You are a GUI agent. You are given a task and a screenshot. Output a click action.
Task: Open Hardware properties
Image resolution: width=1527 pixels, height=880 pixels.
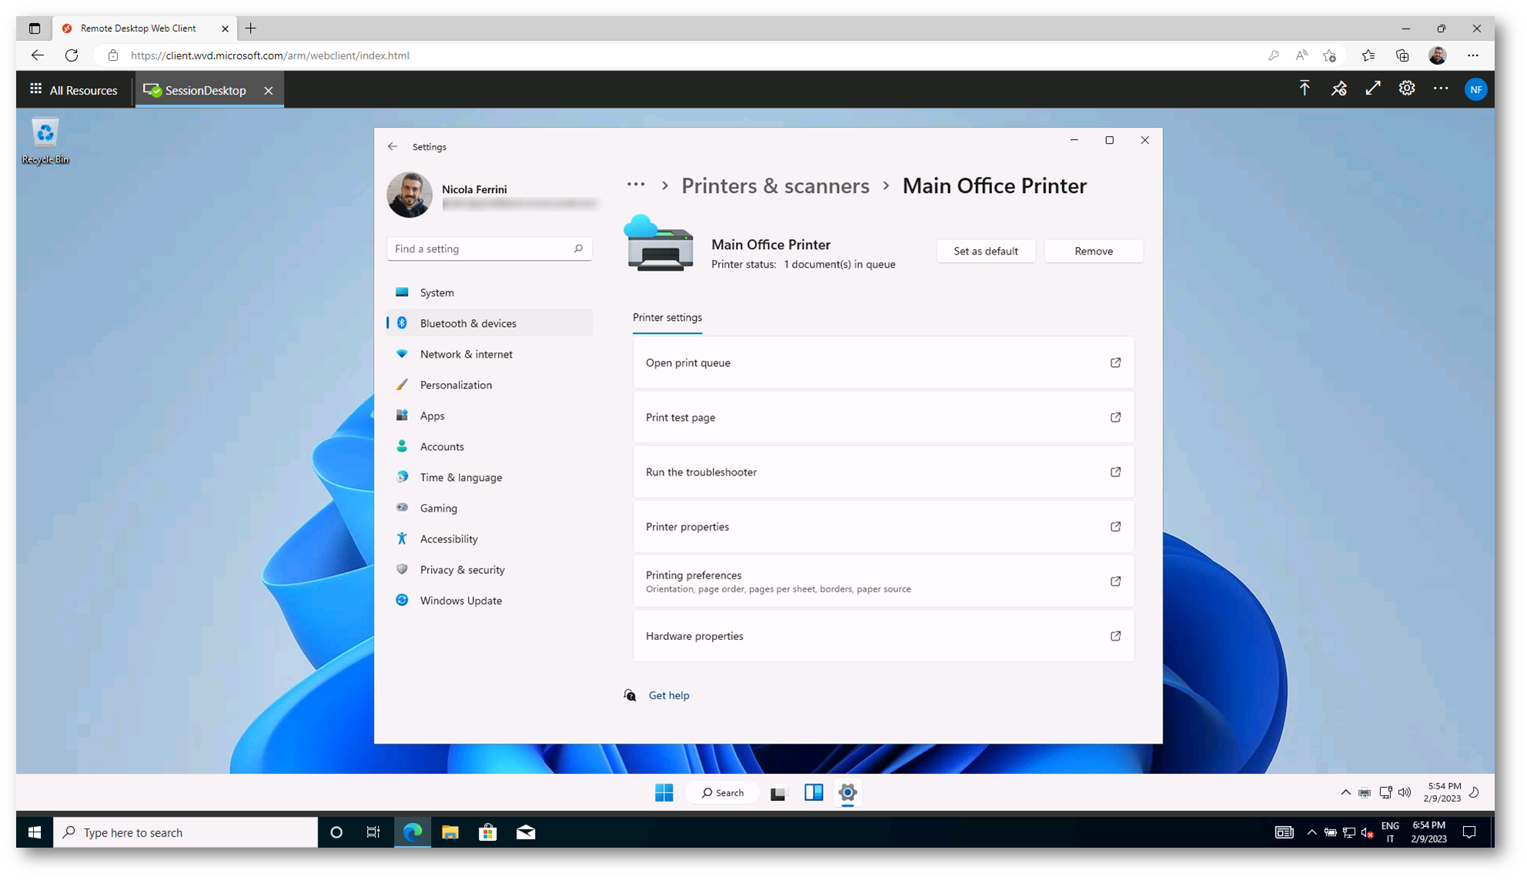coord(883,635)
